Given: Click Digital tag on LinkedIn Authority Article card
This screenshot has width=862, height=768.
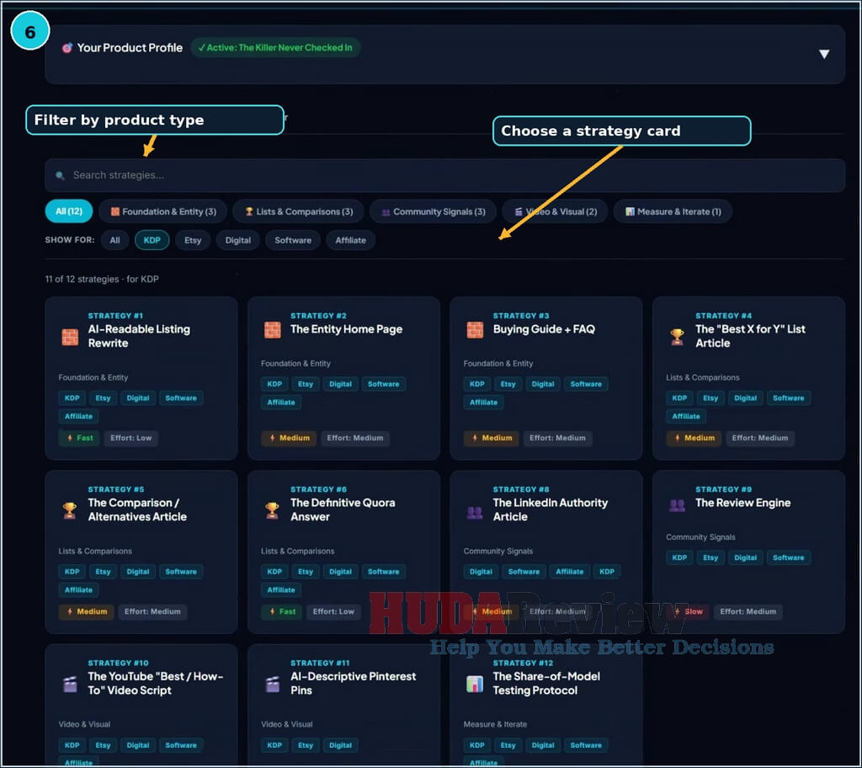Looking at the screenshot, I should tap(481, 572).
